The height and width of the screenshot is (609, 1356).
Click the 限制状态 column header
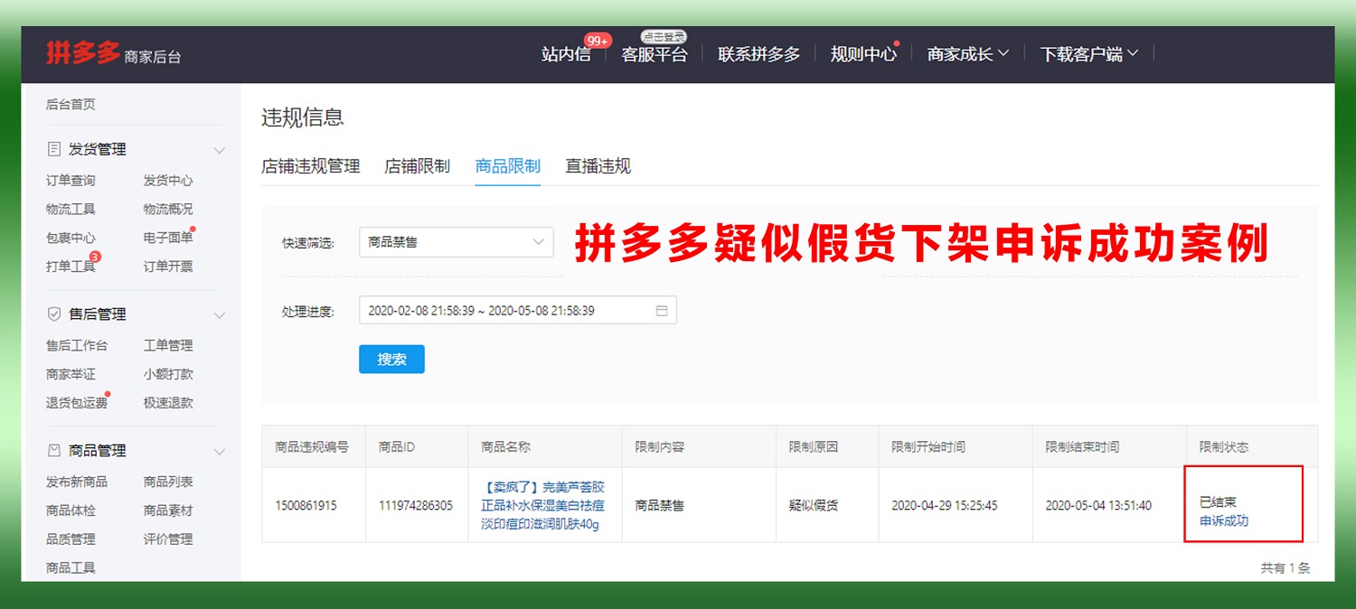[1224, 447]
